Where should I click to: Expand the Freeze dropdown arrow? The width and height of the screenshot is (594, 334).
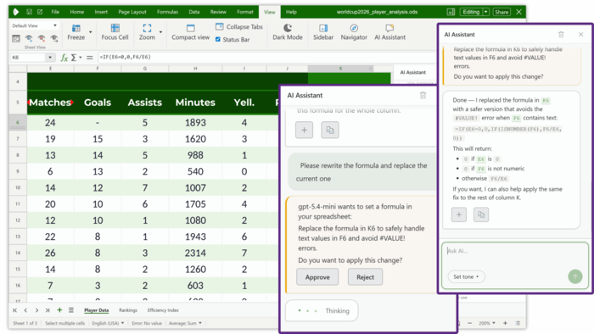(x=90, y=32)
